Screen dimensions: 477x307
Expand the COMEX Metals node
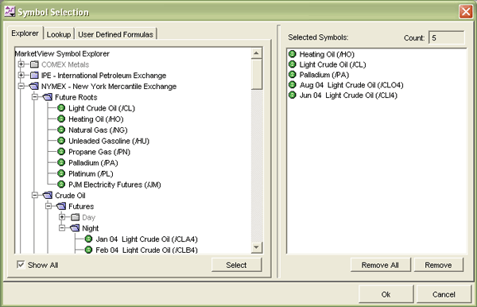21,64
